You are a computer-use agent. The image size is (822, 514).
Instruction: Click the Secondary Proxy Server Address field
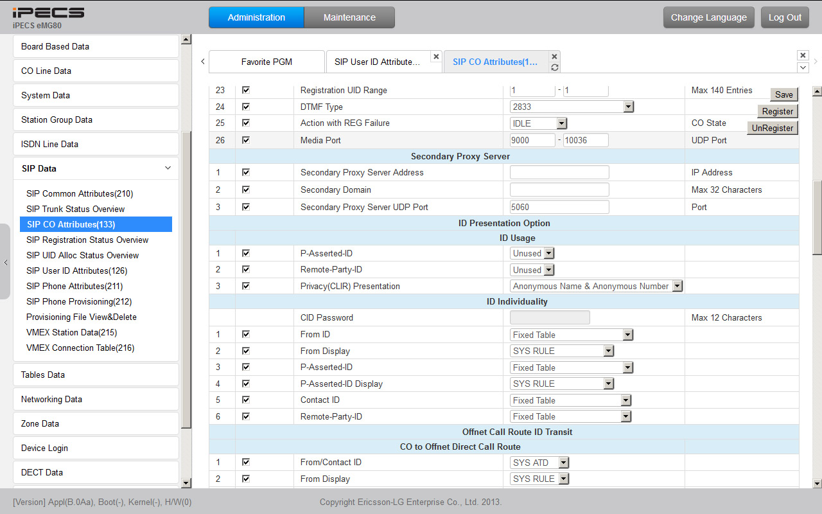tap(559, 172)
